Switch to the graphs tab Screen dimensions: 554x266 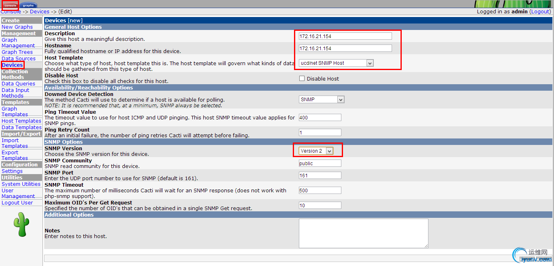pos(28,5)
